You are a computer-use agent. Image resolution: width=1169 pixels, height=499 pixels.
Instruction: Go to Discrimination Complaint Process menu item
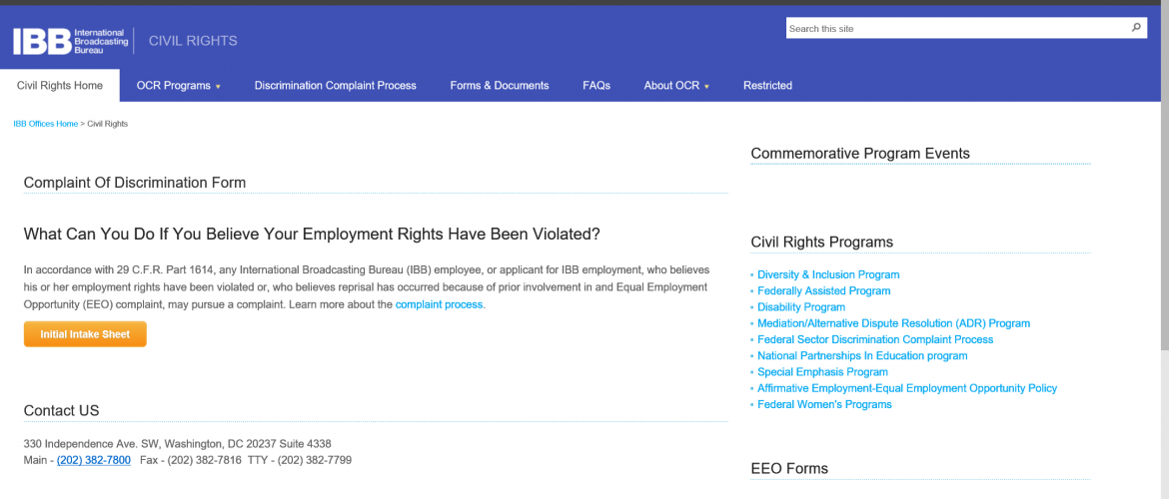click(336, 86)
